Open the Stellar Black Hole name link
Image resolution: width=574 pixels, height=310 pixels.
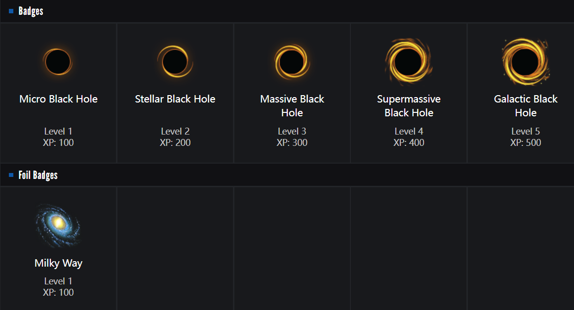(x=175, y=99)
